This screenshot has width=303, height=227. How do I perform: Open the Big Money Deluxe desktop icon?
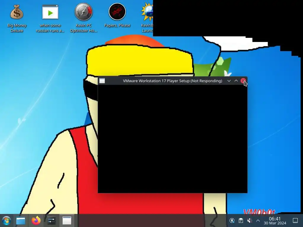click(17, 19)
